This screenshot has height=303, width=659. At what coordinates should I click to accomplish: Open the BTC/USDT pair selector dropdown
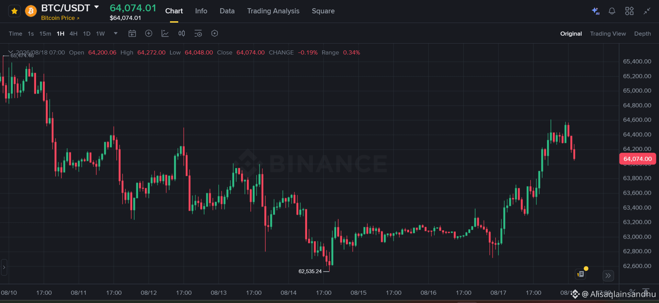coord(96,7)
